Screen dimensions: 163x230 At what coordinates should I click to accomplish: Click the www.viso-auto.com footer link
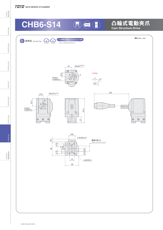point(28,224)
